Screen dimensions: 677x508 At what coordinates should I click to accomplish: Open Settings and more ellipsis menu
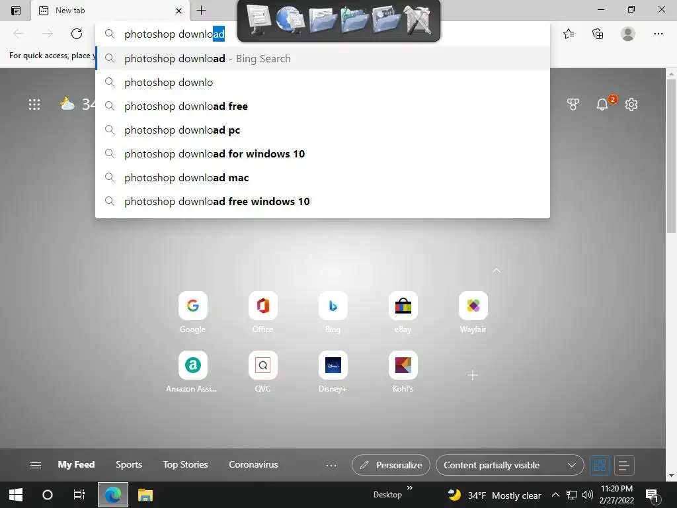tap(658, 34)
